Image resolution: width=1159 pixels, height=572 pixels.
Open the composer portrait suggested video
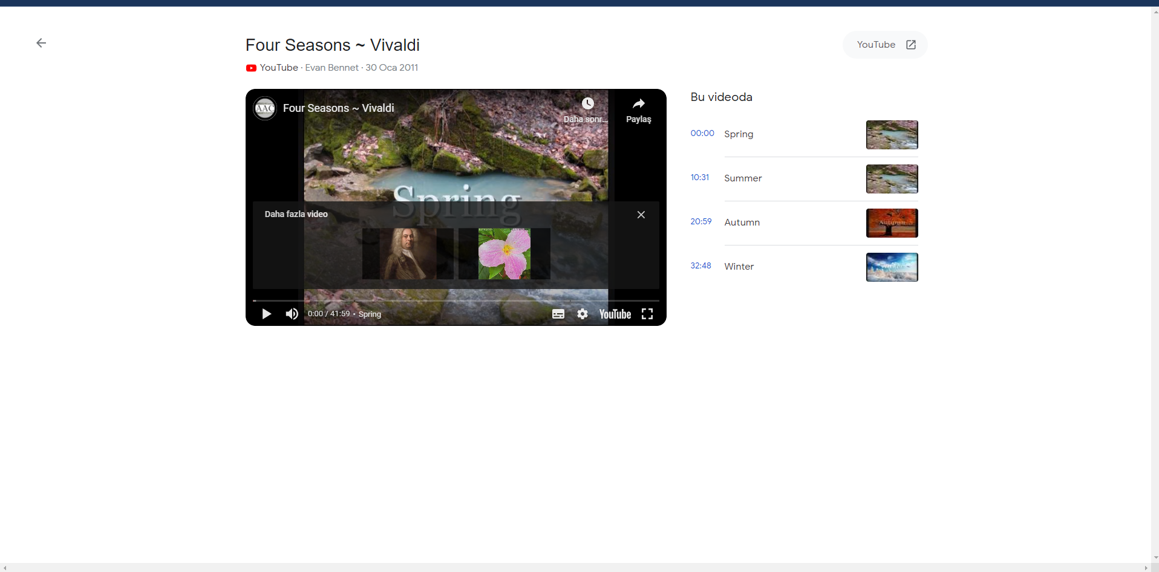pos(408,253)
